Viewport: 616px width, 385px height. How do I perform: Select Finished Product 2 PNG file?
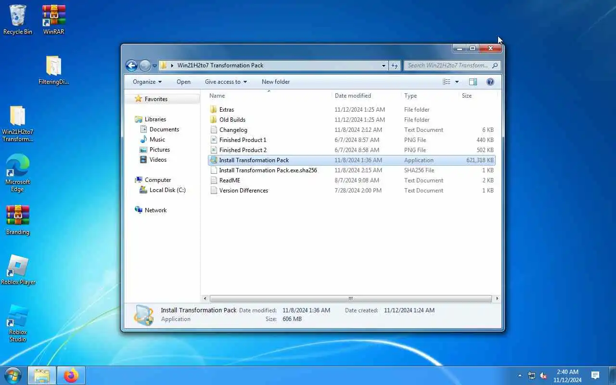click(352, 150)
